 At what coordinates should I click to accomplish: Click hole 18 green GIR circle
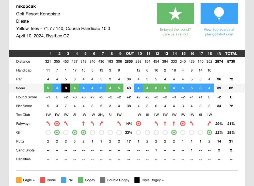pos(209,133)
